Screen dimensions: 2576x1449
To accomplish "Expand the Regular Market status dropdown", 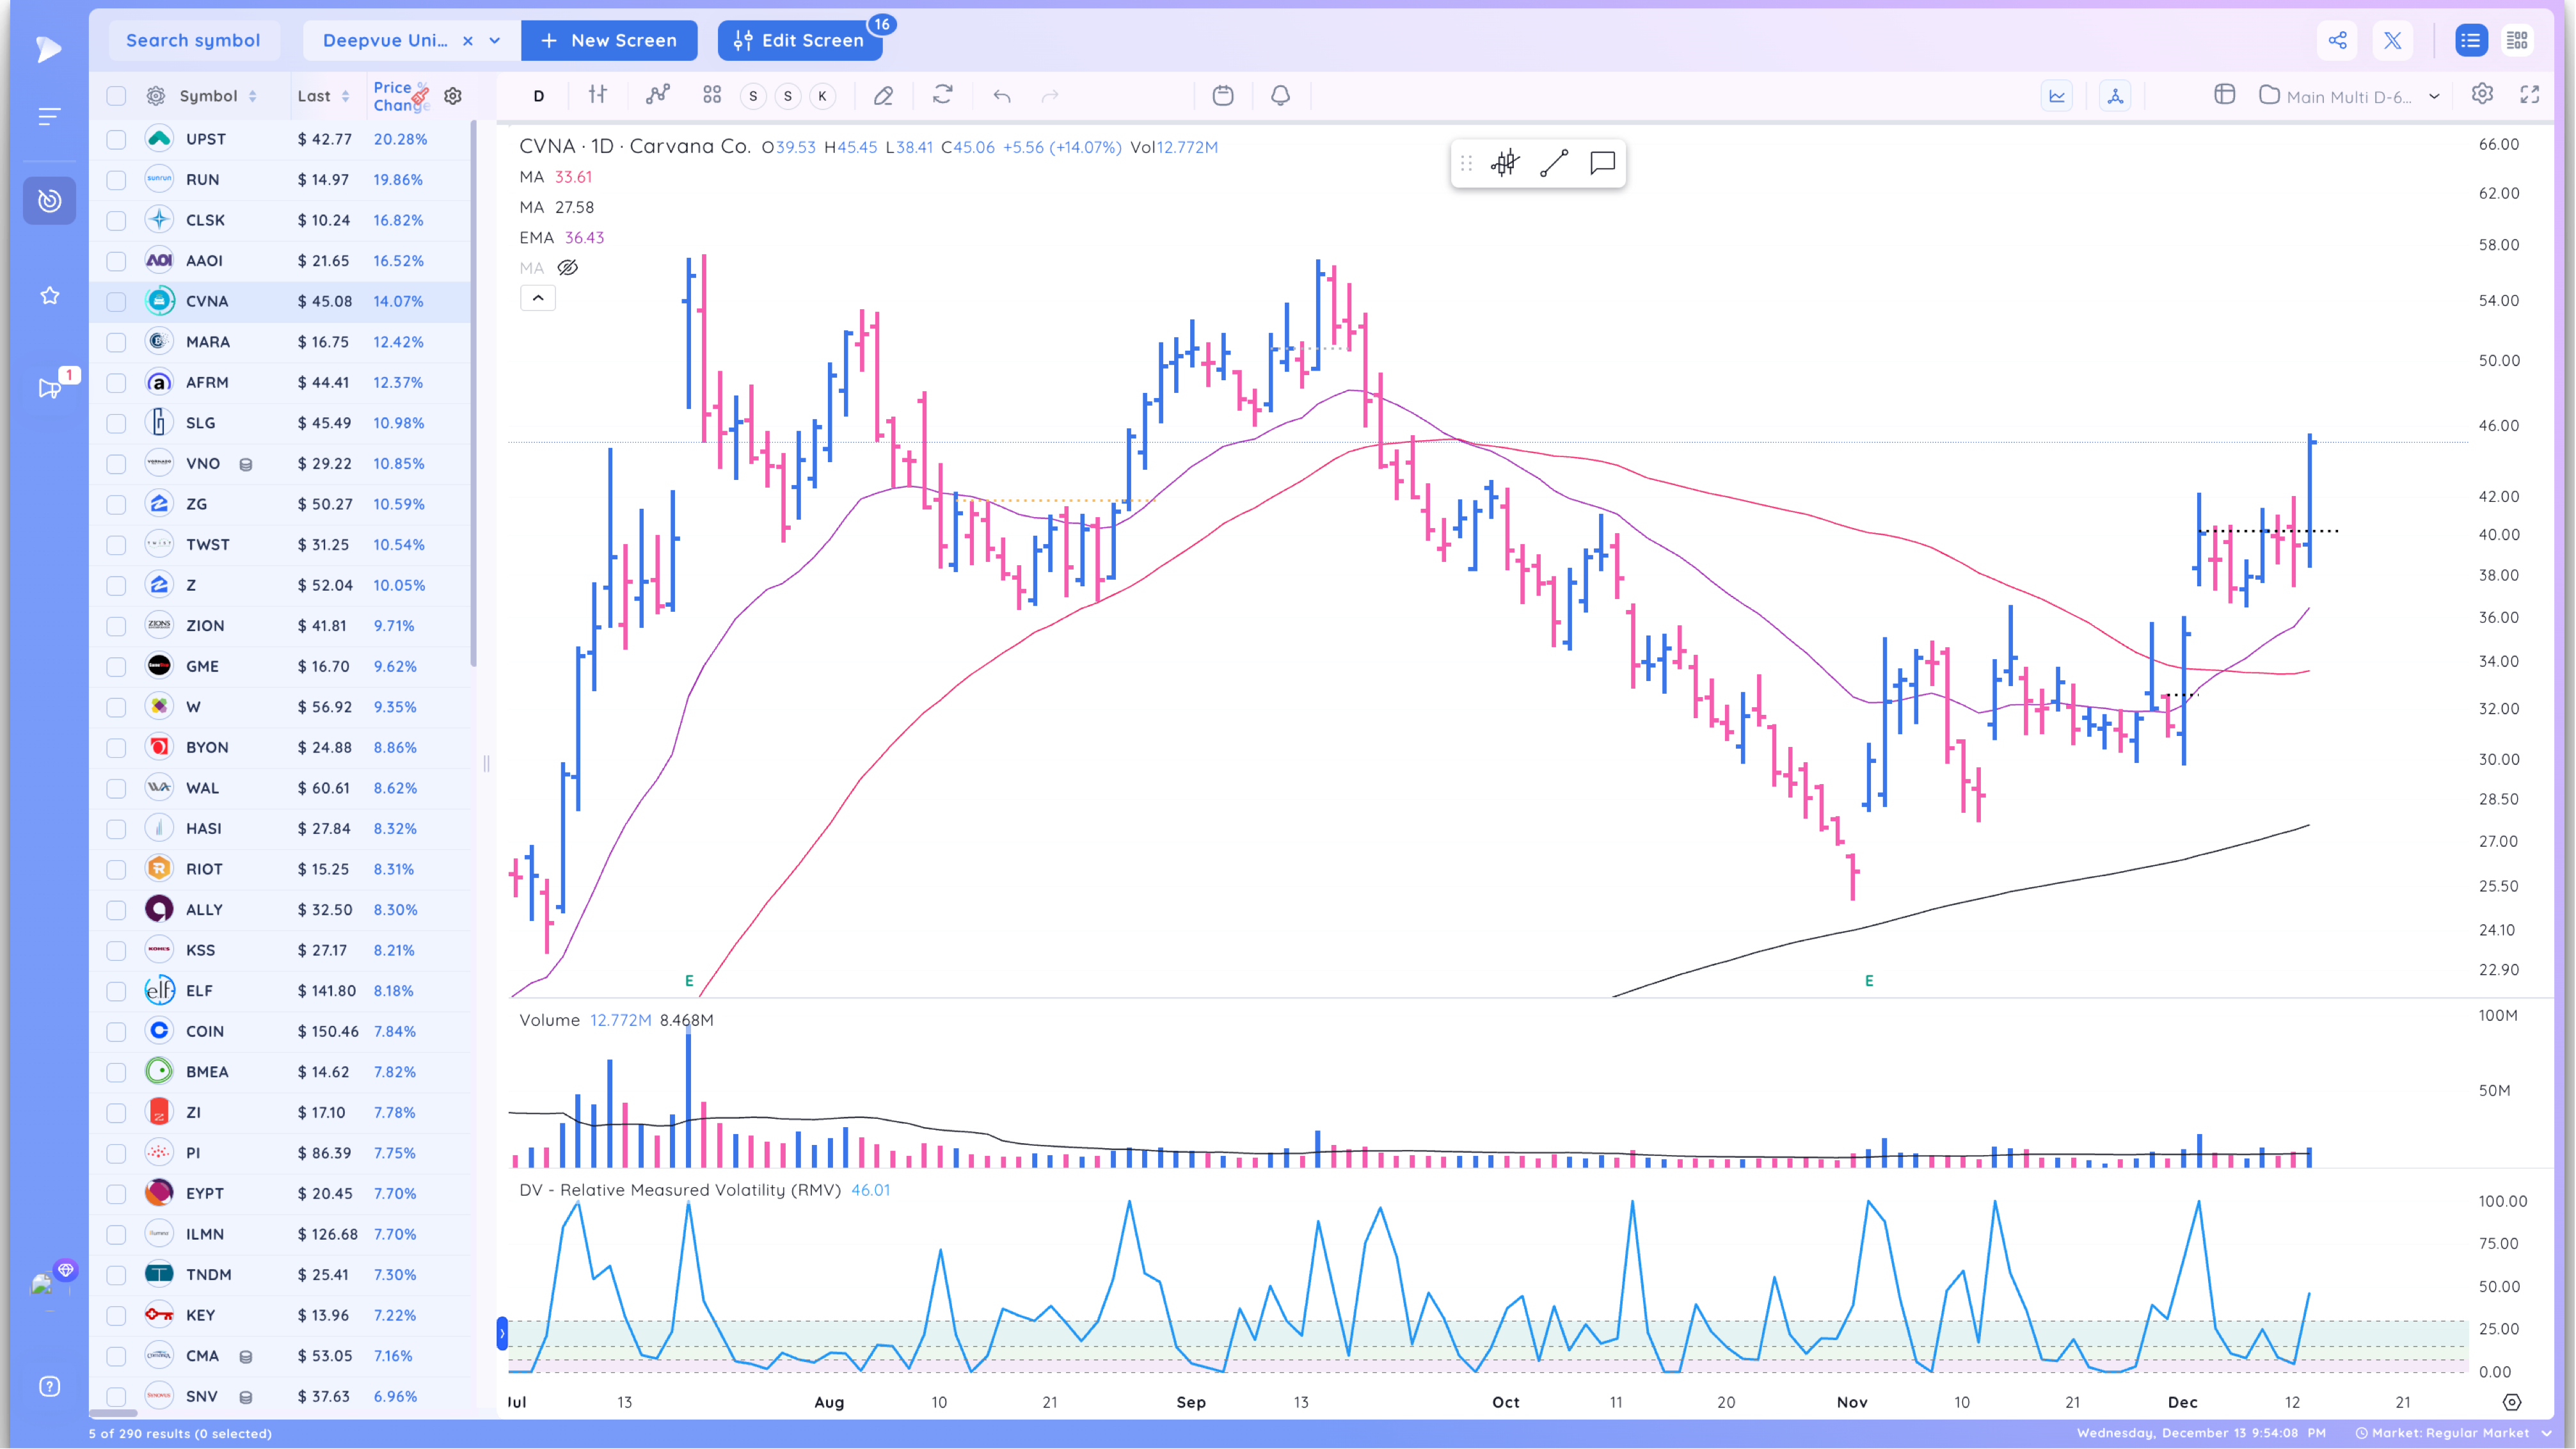I will 2546,1433.
